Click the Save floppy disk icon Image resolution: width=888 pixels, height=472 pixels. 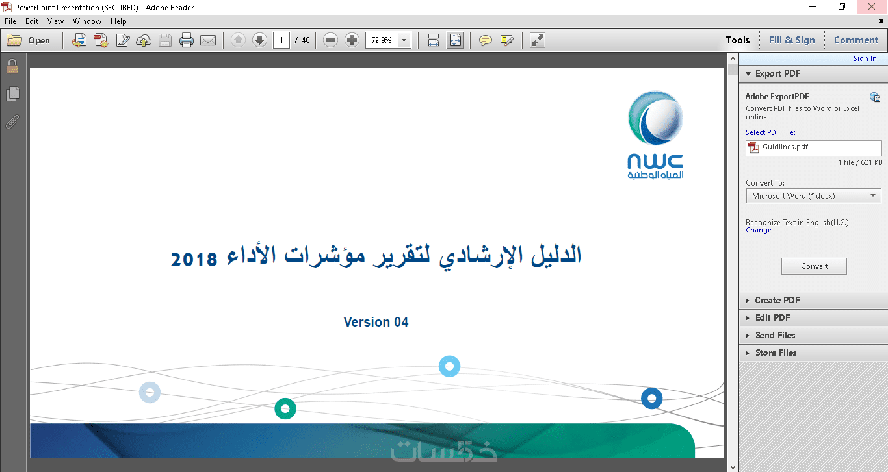(165, 40)
